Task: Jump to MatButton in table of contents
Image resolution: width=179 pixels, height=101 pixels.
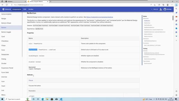Action: [147, 21]
